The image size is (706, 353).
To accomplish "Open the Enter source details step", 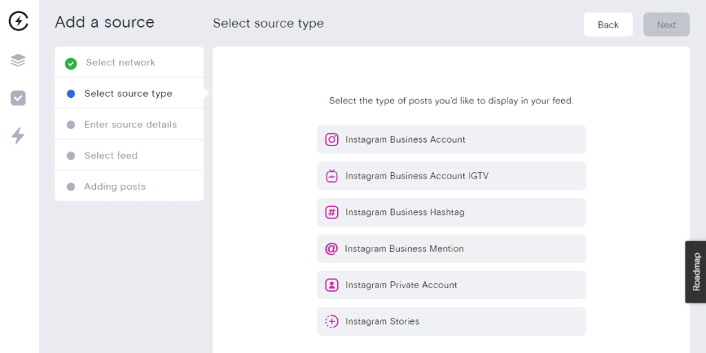I will click(129, 125).
